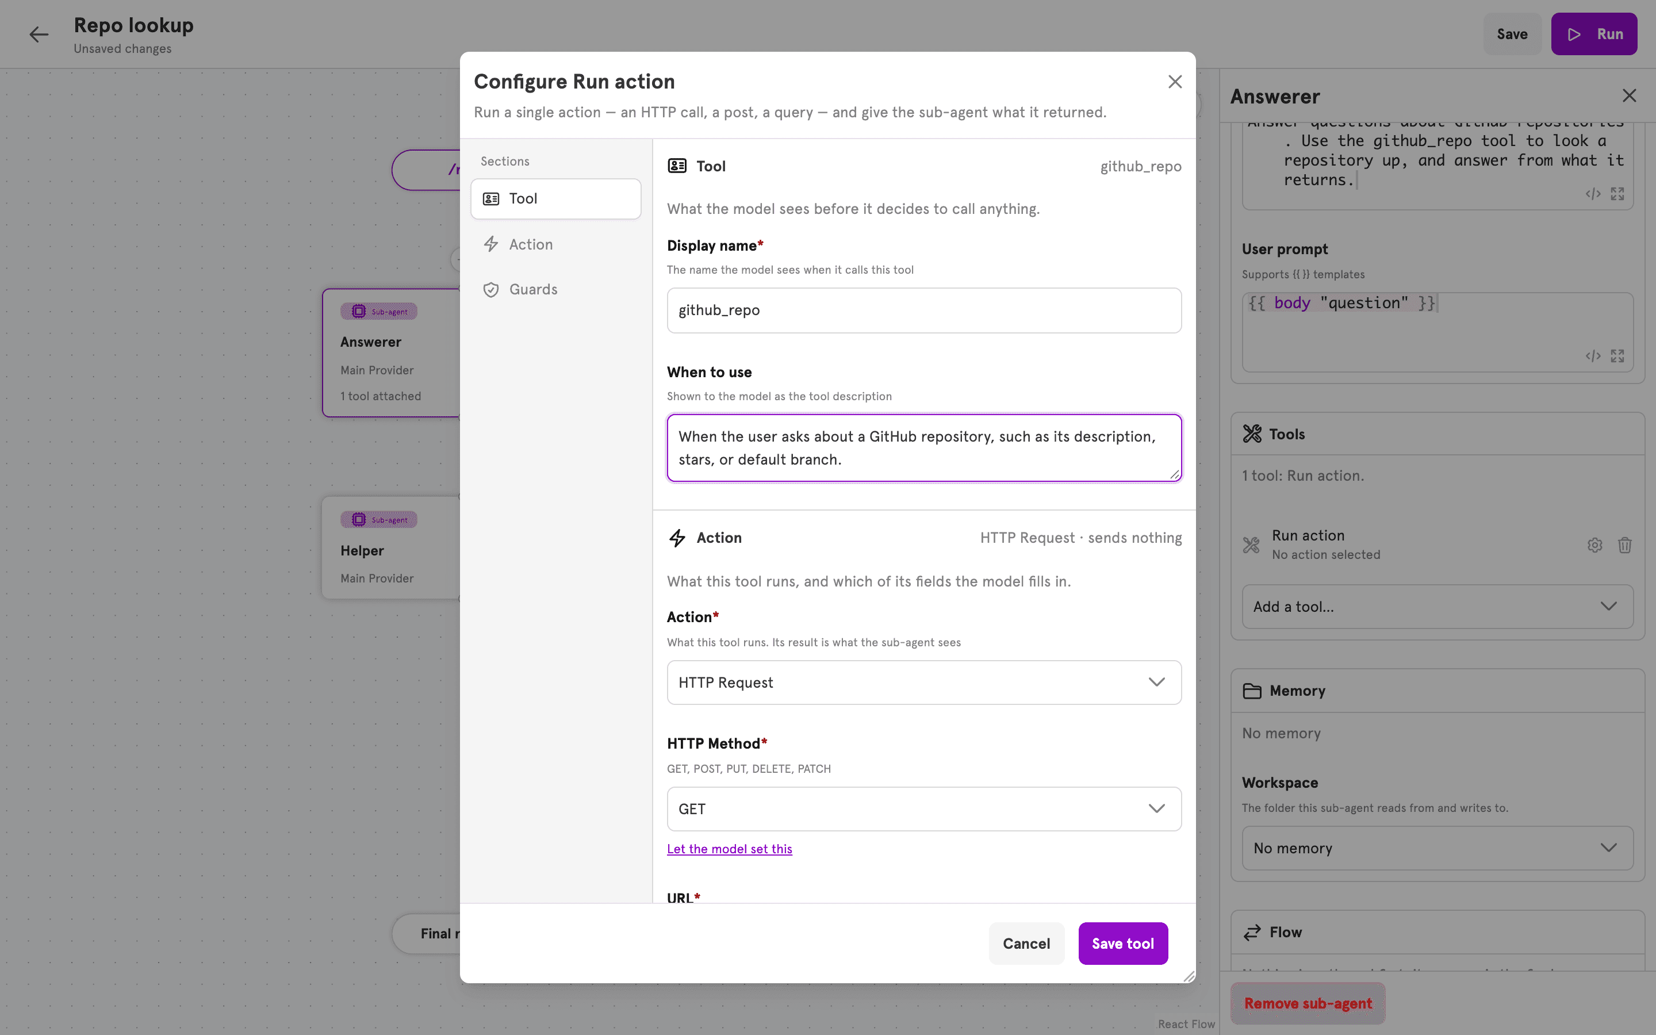Click the Let the model set this link

click(x=729, y=849)
